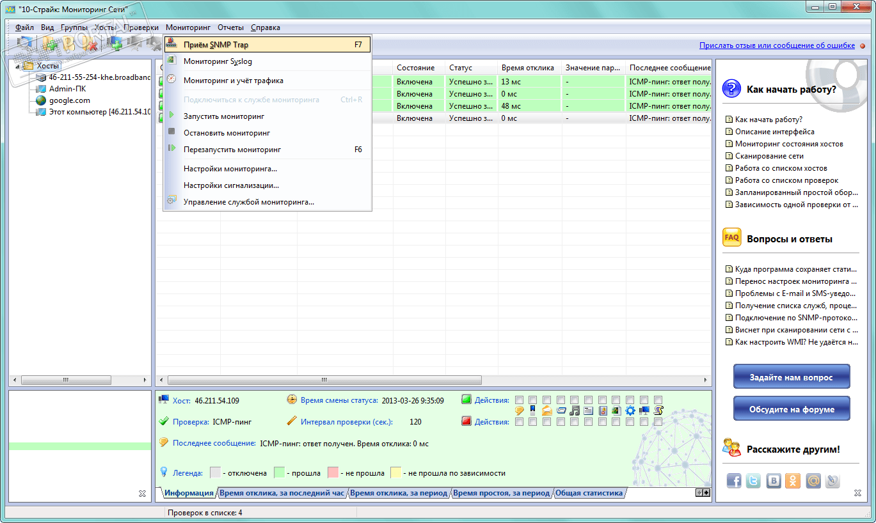Click the chart file action icon
This screenshot has height=523, width=876.
[x=616, y=410]
